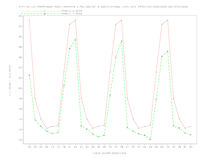This screenshot has height=160, width=208.
Task: Click the x-axis tick label 63
Action: pyautogui.click(x=150, y=147)
